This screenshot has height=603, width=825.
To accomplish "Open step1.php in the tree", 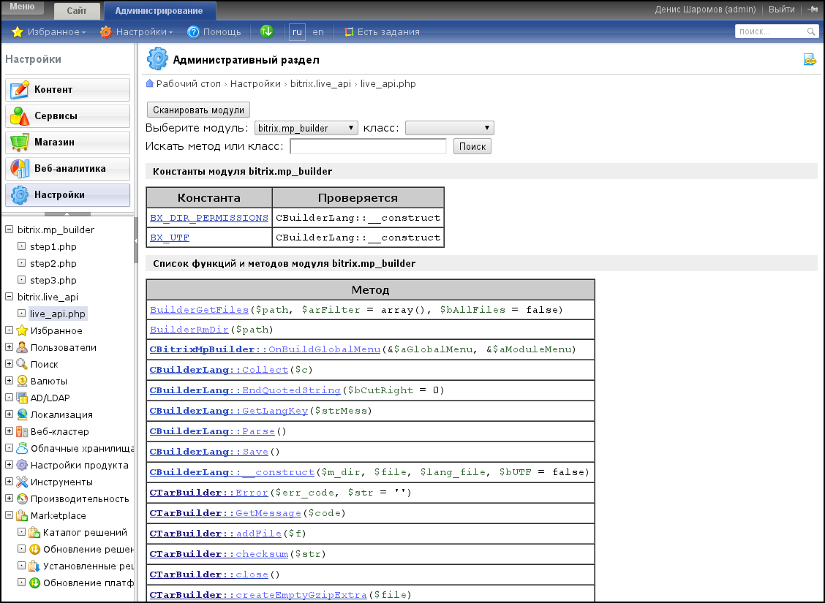I will 53,246.
